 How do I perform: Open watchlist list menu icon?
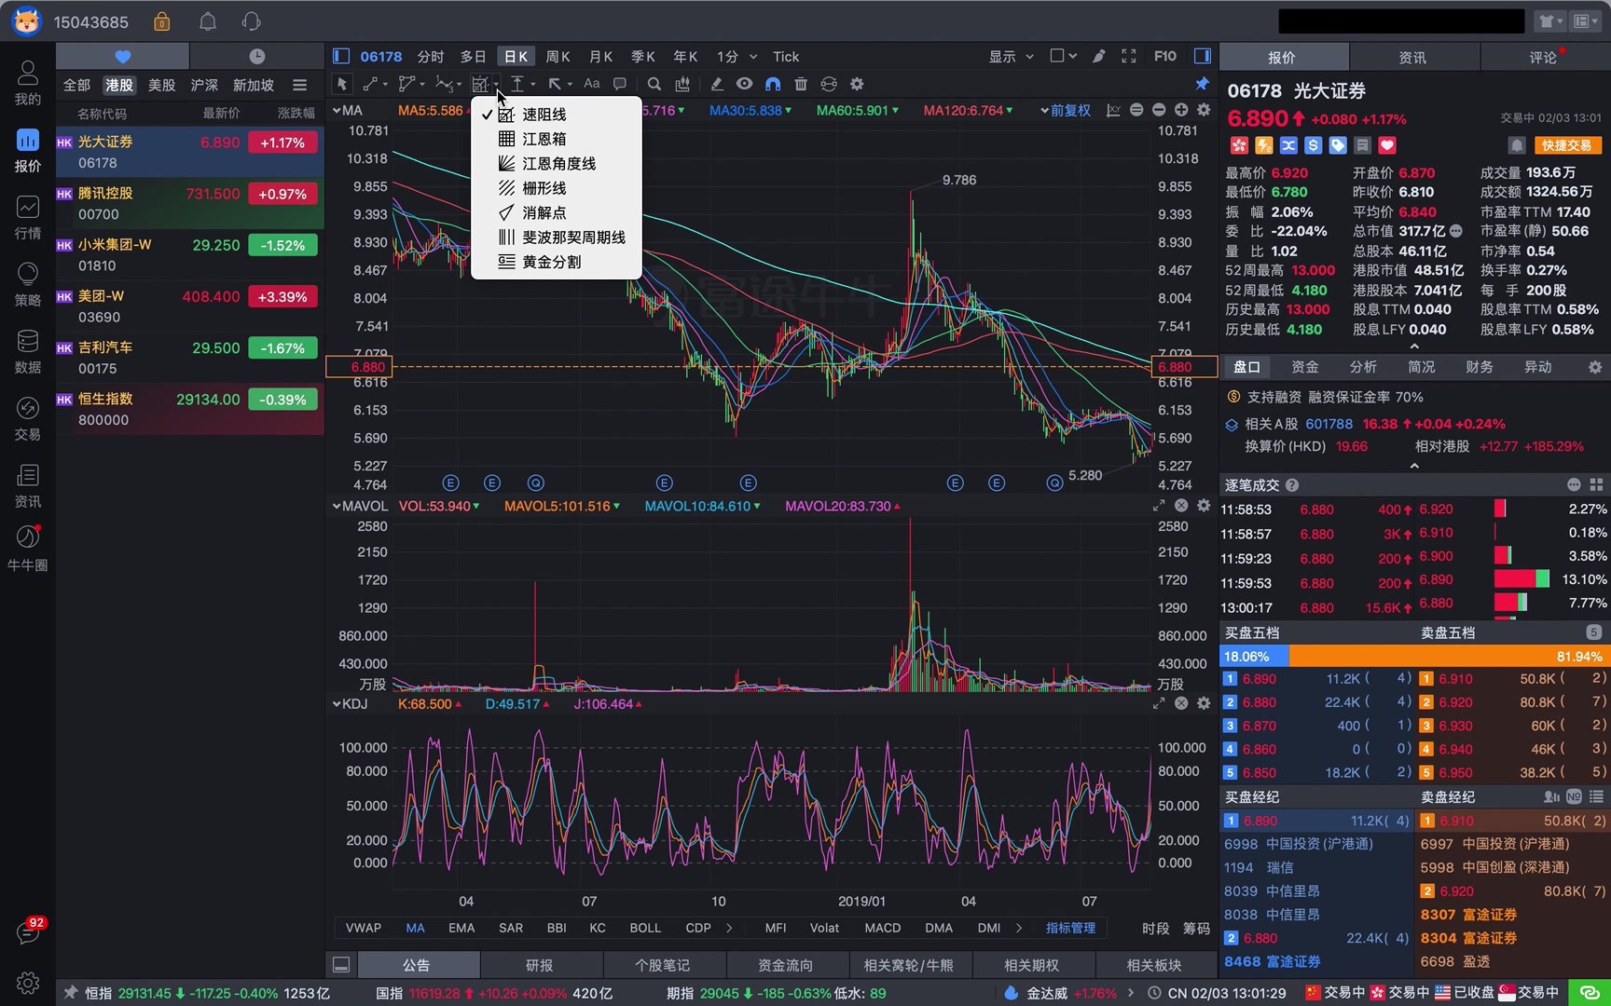coord(299,85)
